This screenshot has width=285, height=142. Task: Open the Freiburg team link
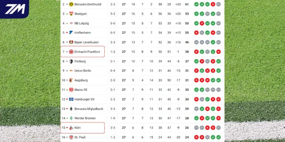click(80, 61)
